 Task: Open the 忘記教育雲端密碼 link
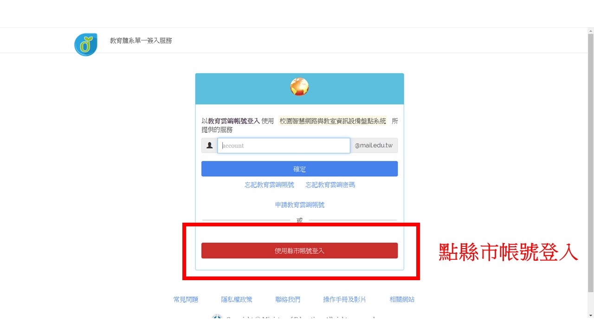[x=330, y=185]
